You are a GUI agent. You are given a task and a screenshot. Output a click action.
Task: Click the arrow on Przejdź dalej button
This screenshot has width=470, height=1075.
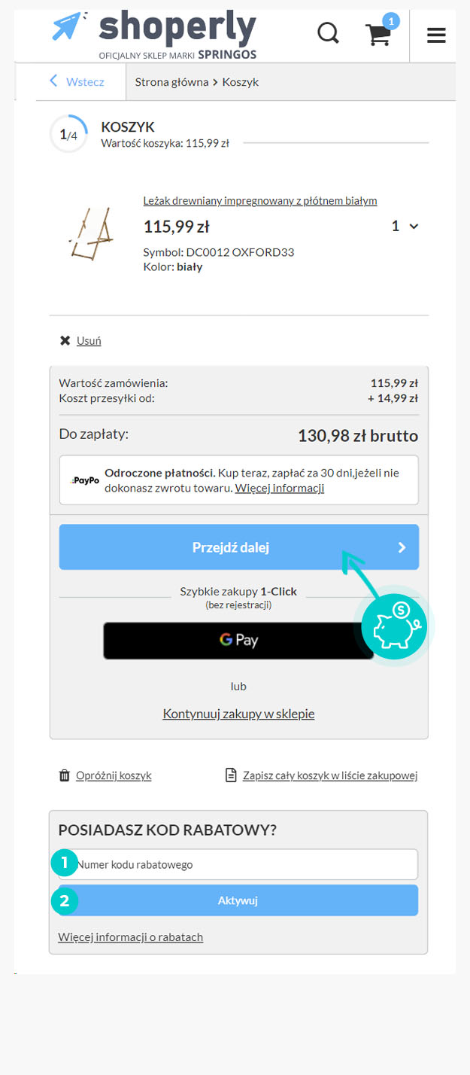402,547
